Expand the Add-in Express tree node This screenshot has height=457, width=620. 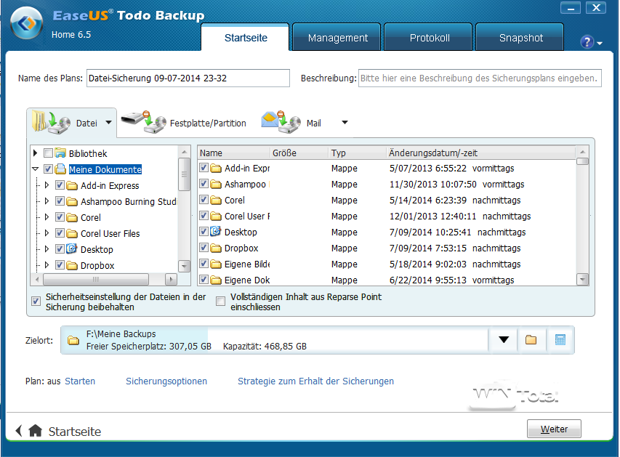point(47,185)
